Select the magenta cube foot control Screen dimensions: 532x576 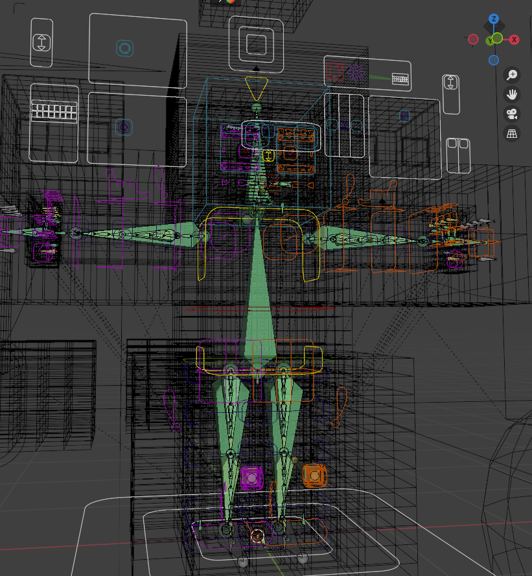[x=251, y=478]
